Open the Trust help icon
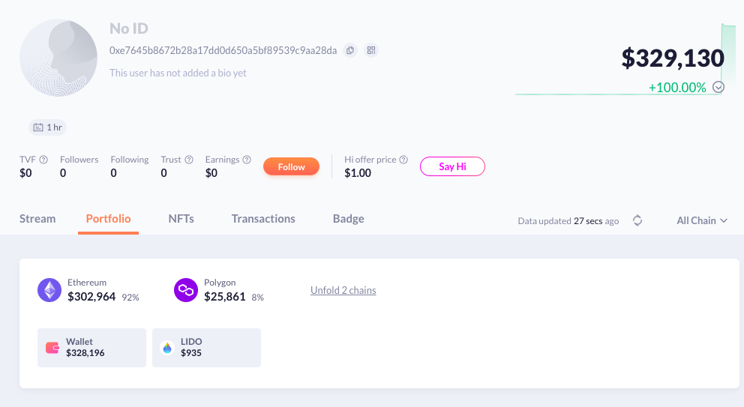 click(189, 160)
